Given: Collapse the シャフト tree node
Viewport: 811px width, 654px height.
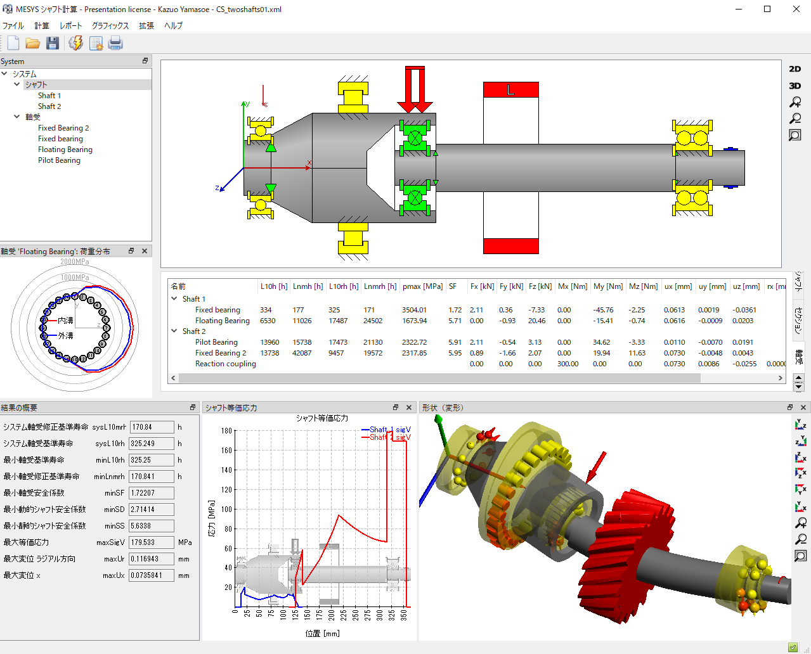Looking at the screenshot, I should click(x=17, y=84).
